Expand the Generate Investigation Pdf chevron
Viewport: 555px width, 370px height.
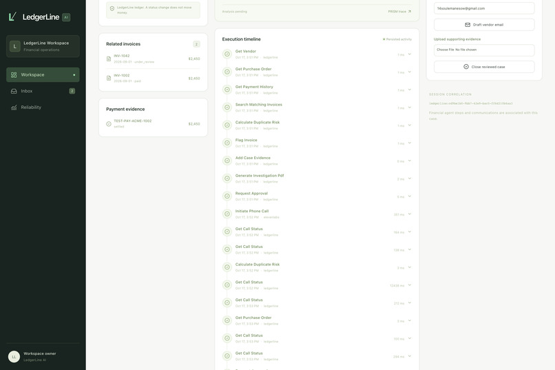410,178
